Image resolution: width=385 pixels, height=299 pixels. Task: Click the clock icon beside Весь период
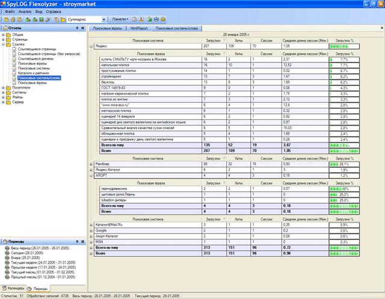[x=7, y=248]
